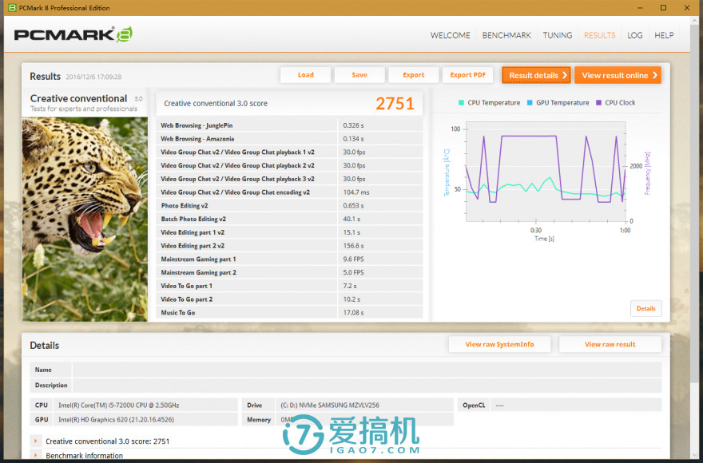Open the Help menu
703x463 pixels.
pyautogui.click(x=664, y=35)
